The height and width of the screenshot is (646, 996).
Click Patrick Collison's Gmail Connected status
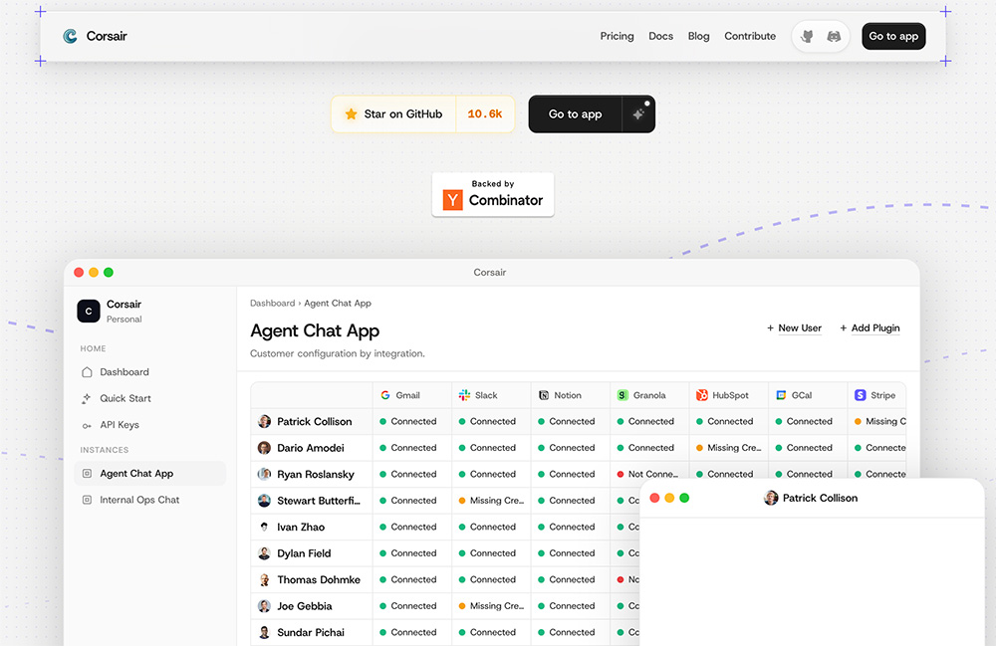(x=407, y=421)
